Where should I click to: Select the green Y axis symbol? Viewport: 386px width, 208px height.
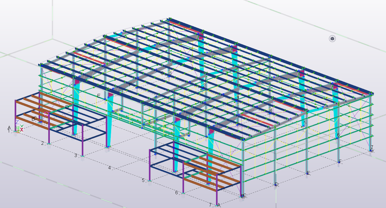(x=22, y=126)
